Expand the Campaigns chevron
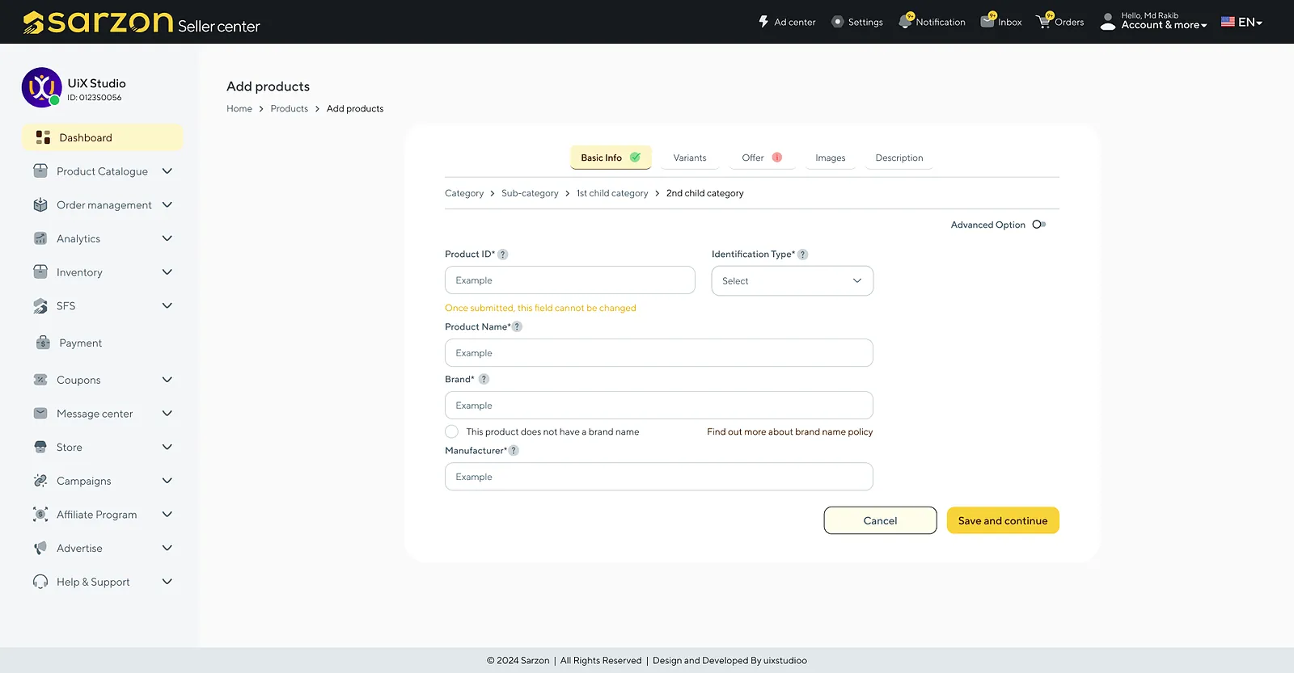Screen dimensions: 1294x673 click(167, 481)
